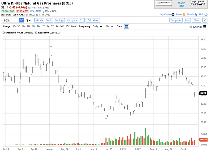Open the +Study menu
This screenshot has width=212, height=152.
click(x=39, y=20)
